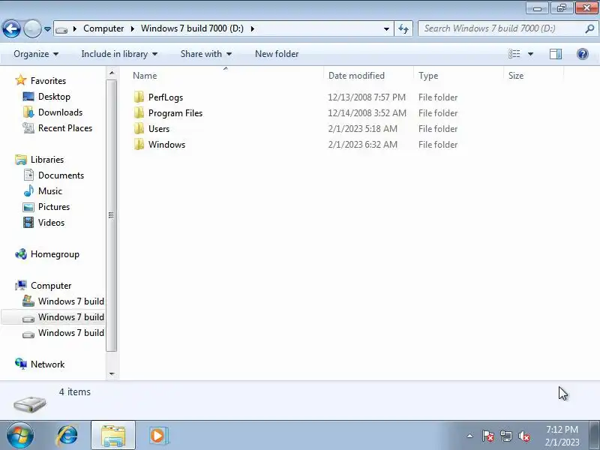
Task: Change view using the view icon
Action: 514,54
